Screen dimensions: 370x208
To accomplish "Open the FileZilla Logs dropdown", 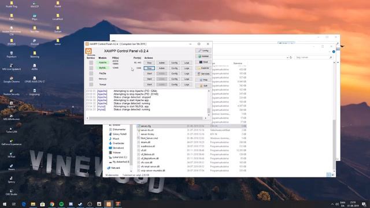I will pyautogui.click(x=187, y=73).
